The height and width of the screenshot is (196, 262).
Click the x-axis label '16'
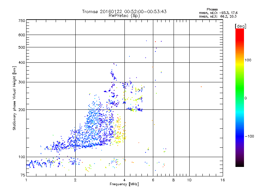[223, 180]
